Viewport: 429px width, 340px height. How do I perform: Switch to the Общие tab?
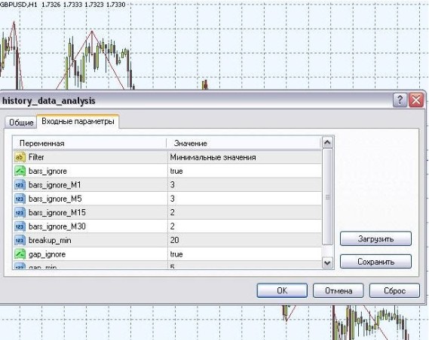(21, 123)
